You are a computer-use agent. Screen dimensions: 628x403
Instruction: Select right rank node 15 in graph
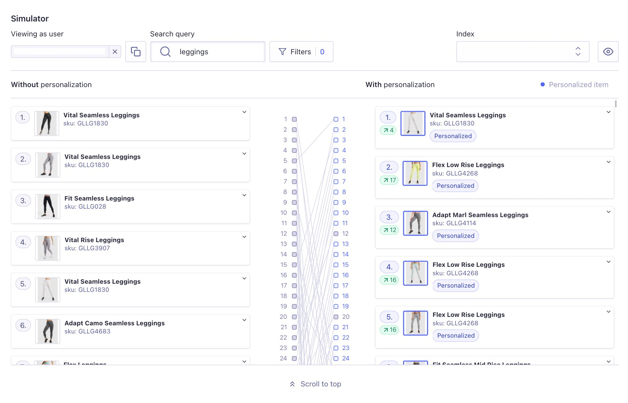point(336,265)
